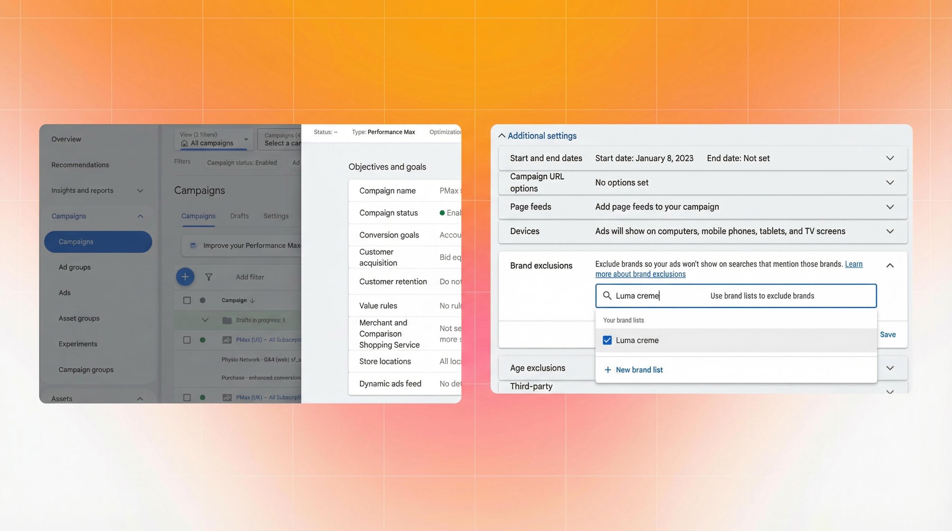
Task: Click the Improve your Performance Max recommendation icon
Action: tap(193, 245)
